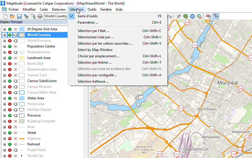Save the map with the floppy disk icon
The image size is (252, 158).
coord(19,16)
